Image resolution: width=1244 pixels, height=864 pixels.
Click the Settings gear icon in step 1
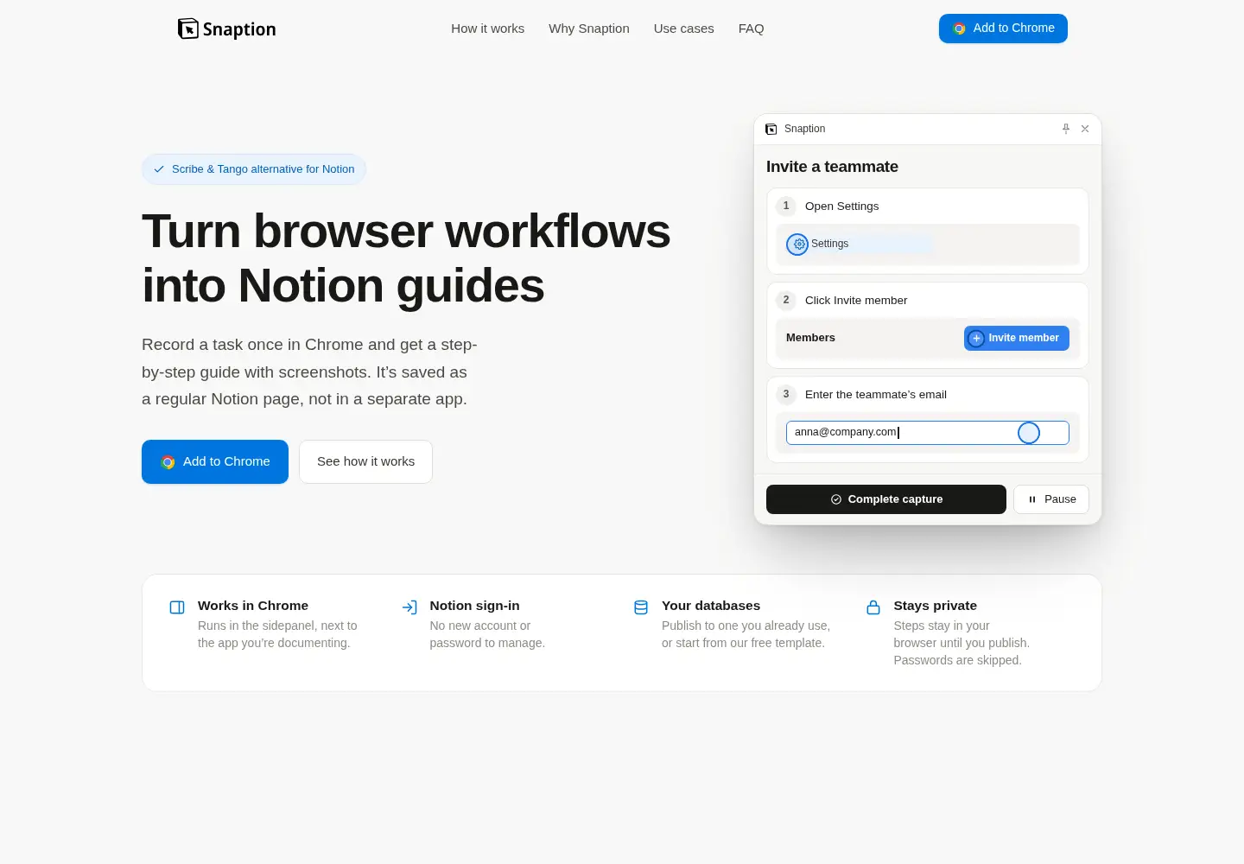[x=798, y=245]
